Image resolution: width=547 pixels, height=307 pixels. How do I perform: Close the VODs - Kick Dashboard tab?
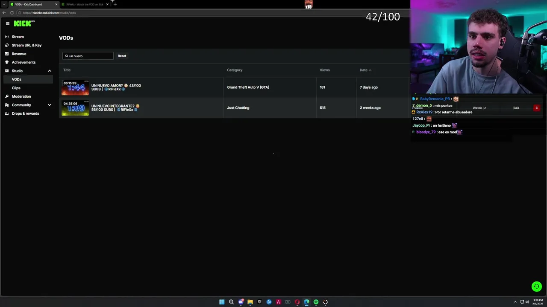[56, 4]
